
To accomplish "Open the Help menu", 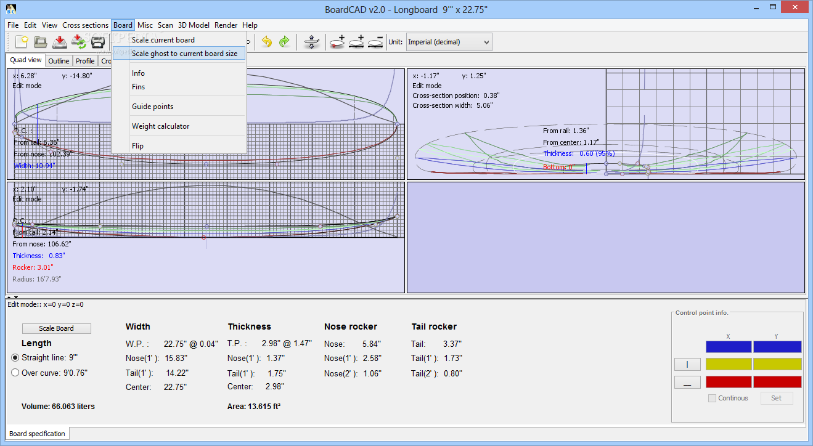I will [x=250, y=25].
